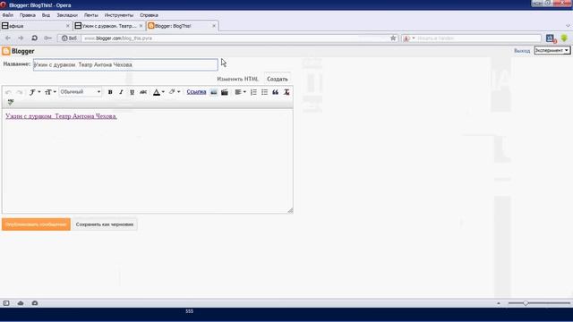Bookmark the page with the star icon
Screen dimensions: 573x322
pos(393,38)
